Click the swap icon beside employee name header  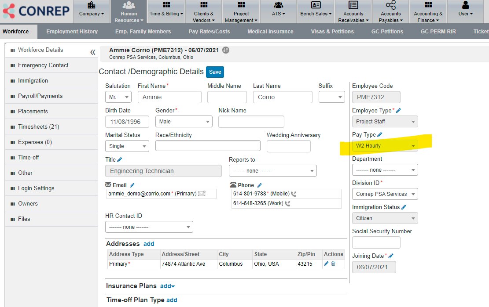(x=226, y=50)
